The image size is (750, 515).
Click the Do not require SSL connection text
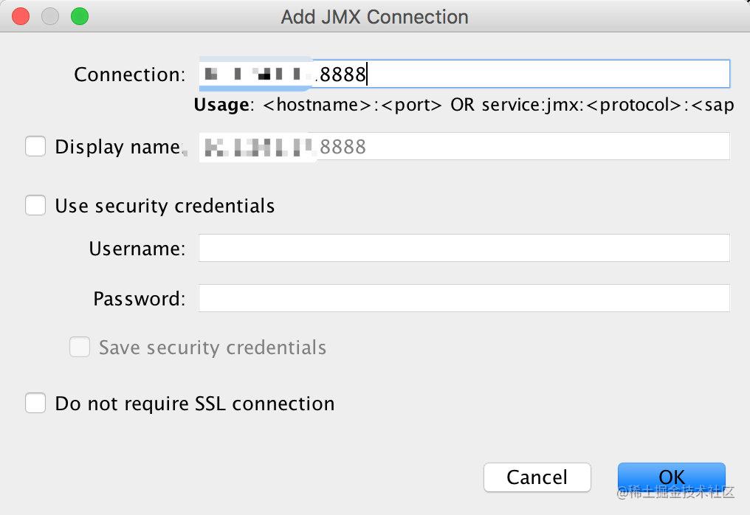pos(195,404)
